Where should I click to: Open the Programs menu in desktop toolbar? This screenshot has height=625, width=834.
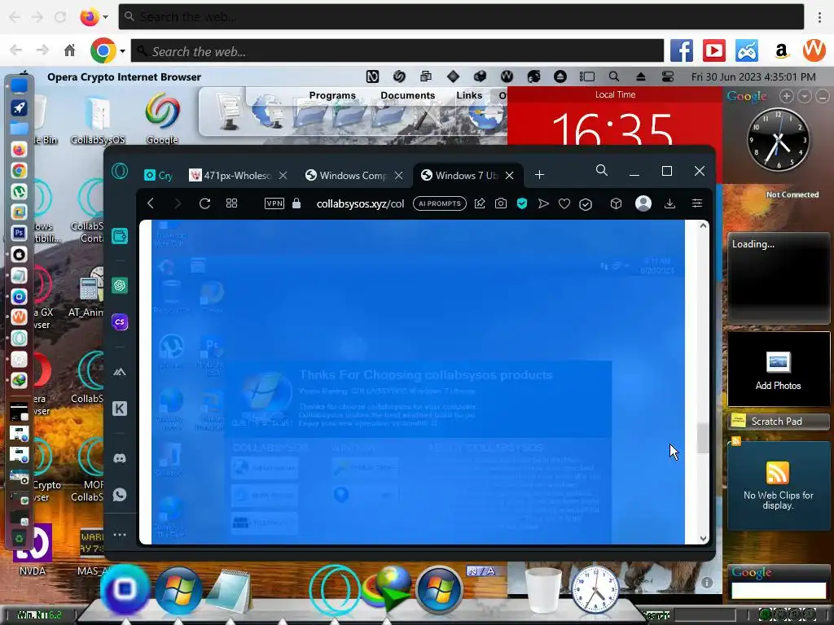(332, 95)
